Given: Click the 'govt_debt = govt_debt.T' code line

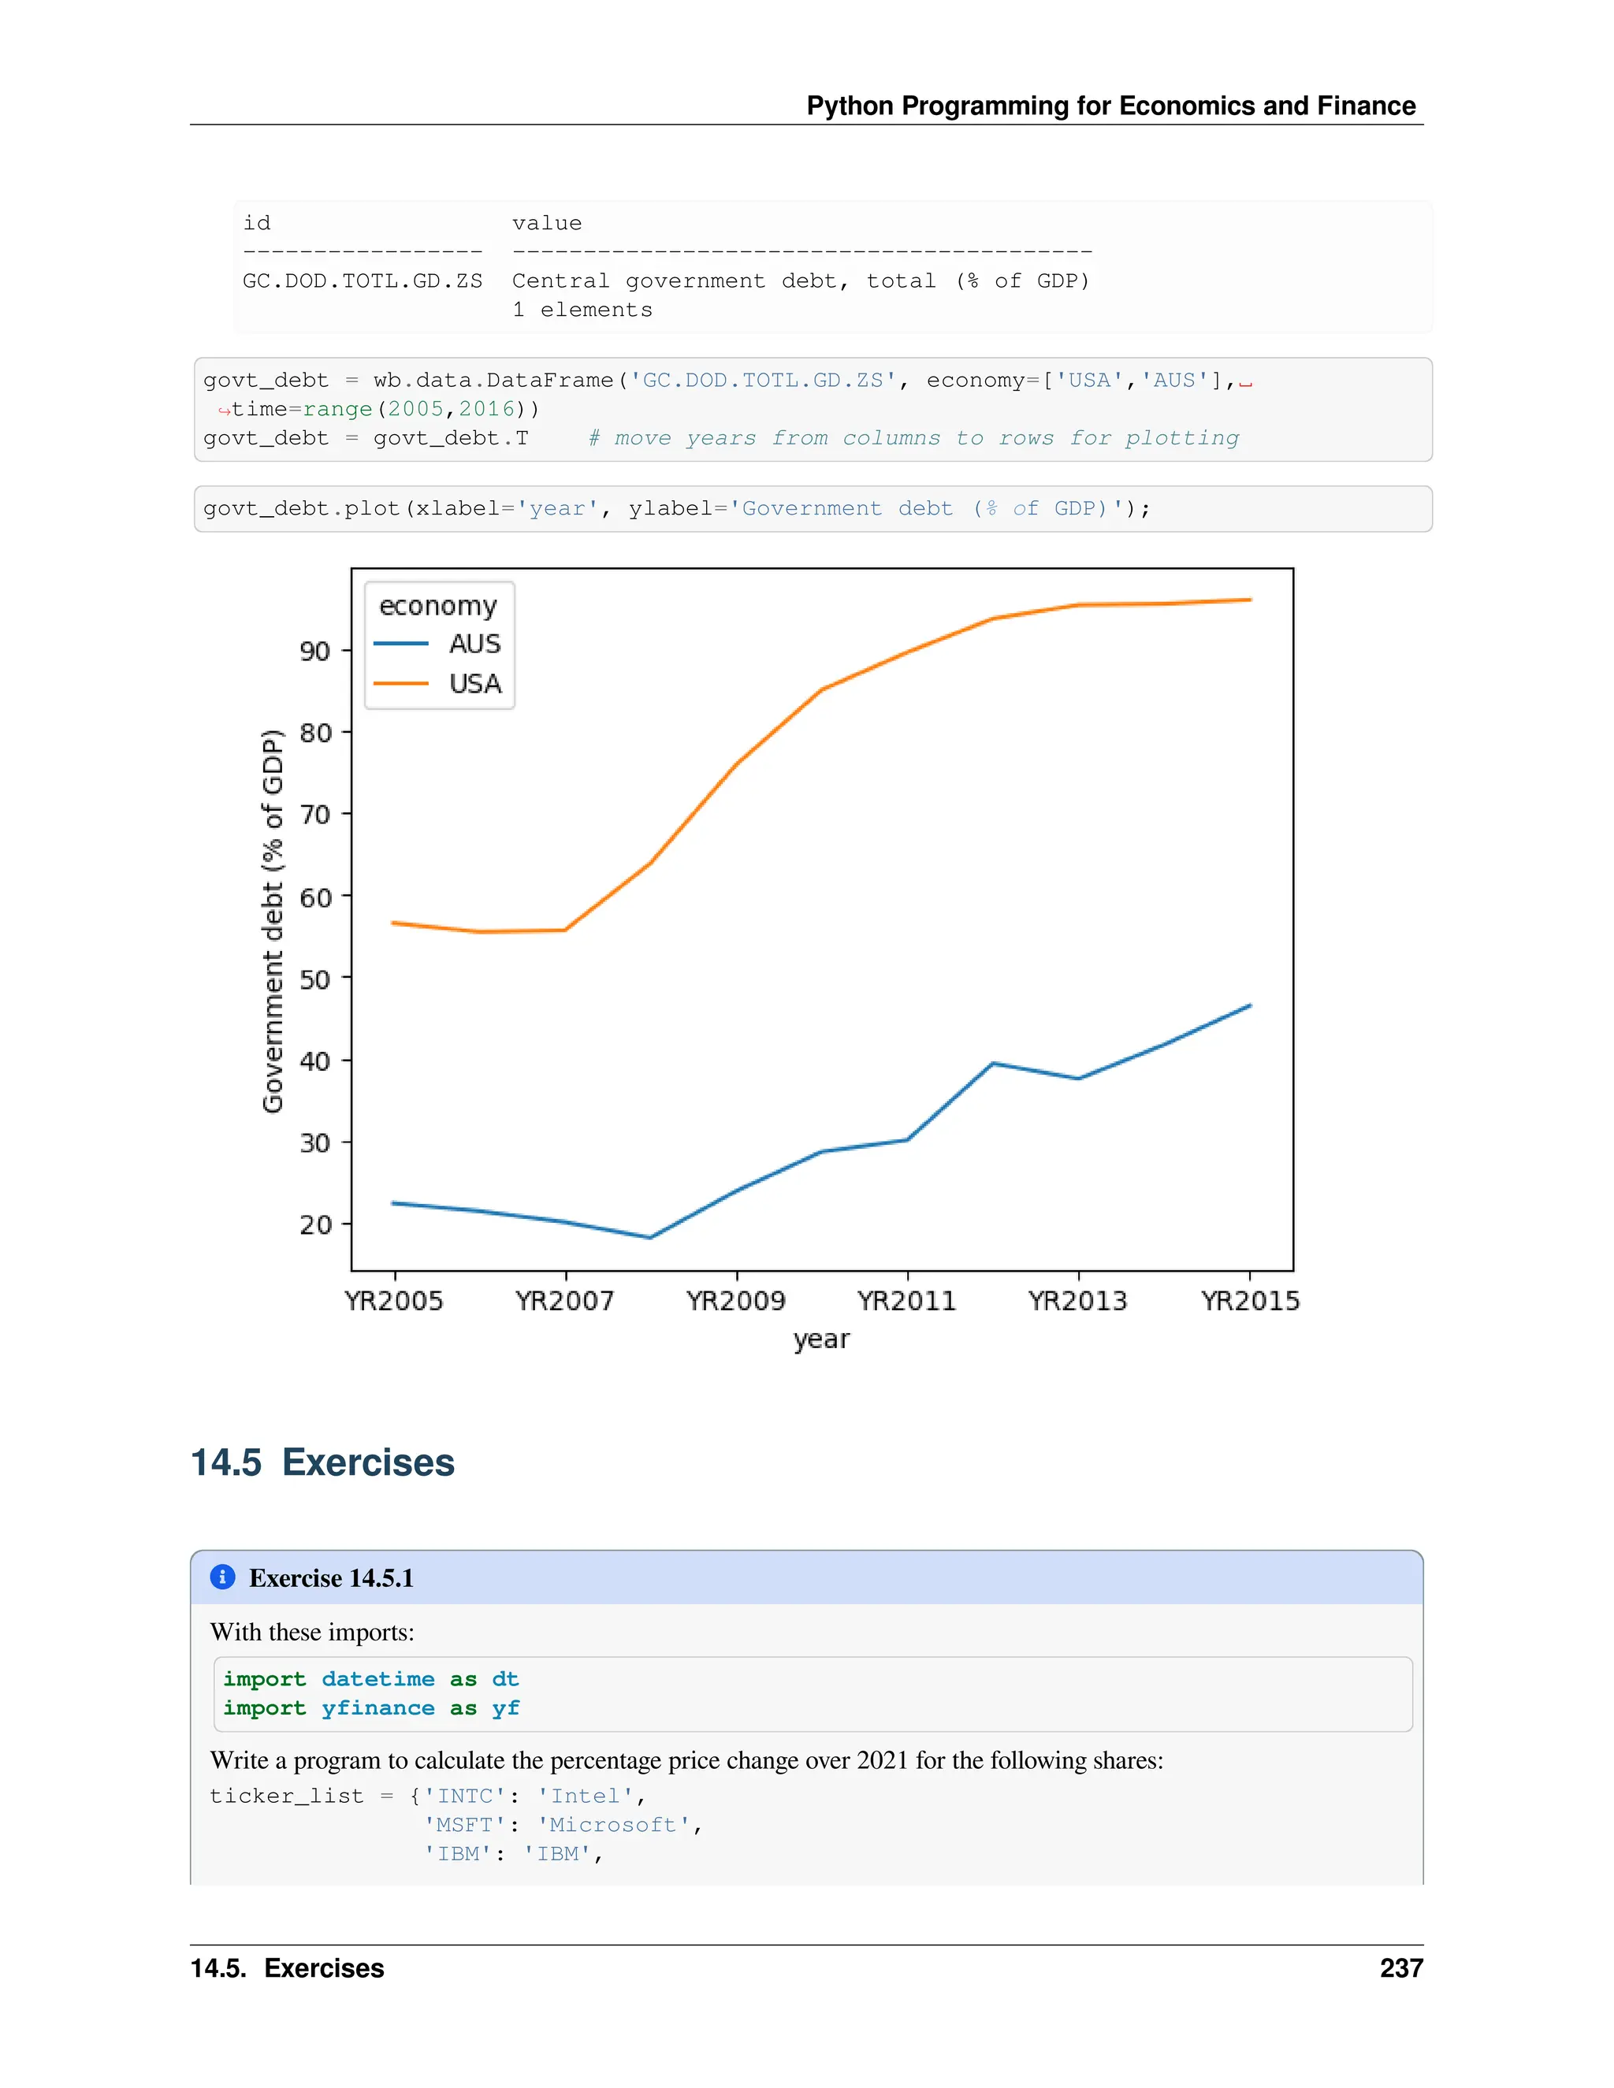Looking at the screenshot, I should (x=365, y=438).
